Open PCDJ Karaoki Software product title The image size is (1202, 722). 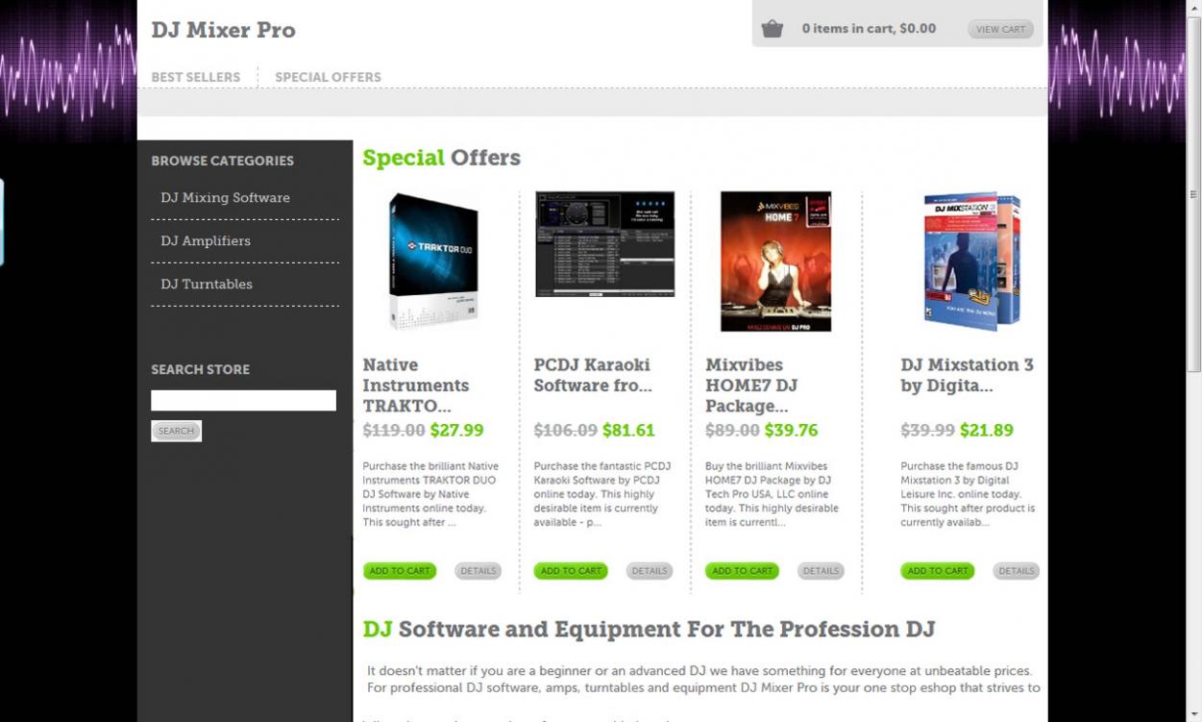[593, 375]
